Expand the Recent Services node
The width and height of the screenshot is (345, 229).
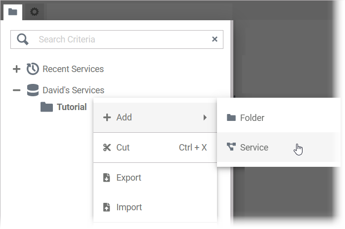pos(16,69)
